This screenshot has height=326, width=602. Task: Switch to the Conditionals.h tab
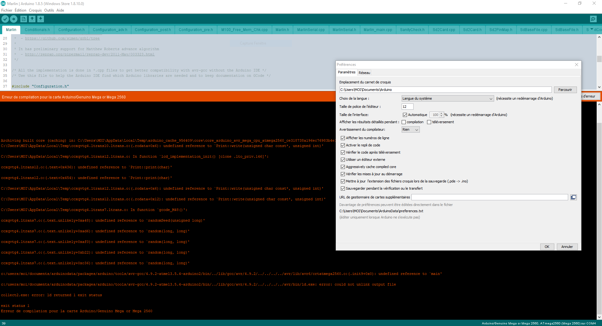point(37,30)
